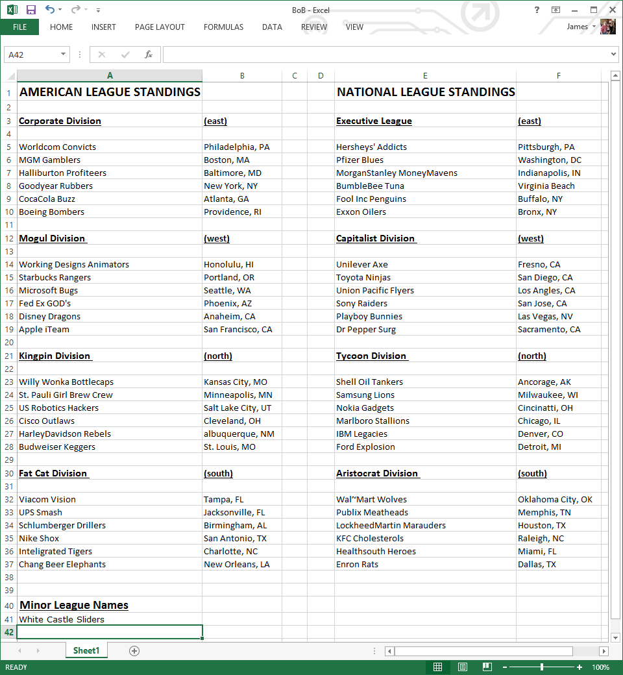Image resolution: width=623 pixels, height=675 pixels.
Task: Click the Undo arrow icon
Action: coord(50,10)
